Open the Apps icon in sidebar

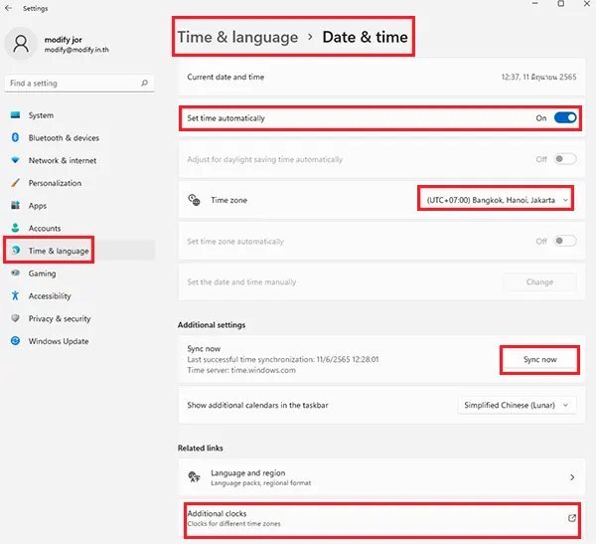pos(15,206)
